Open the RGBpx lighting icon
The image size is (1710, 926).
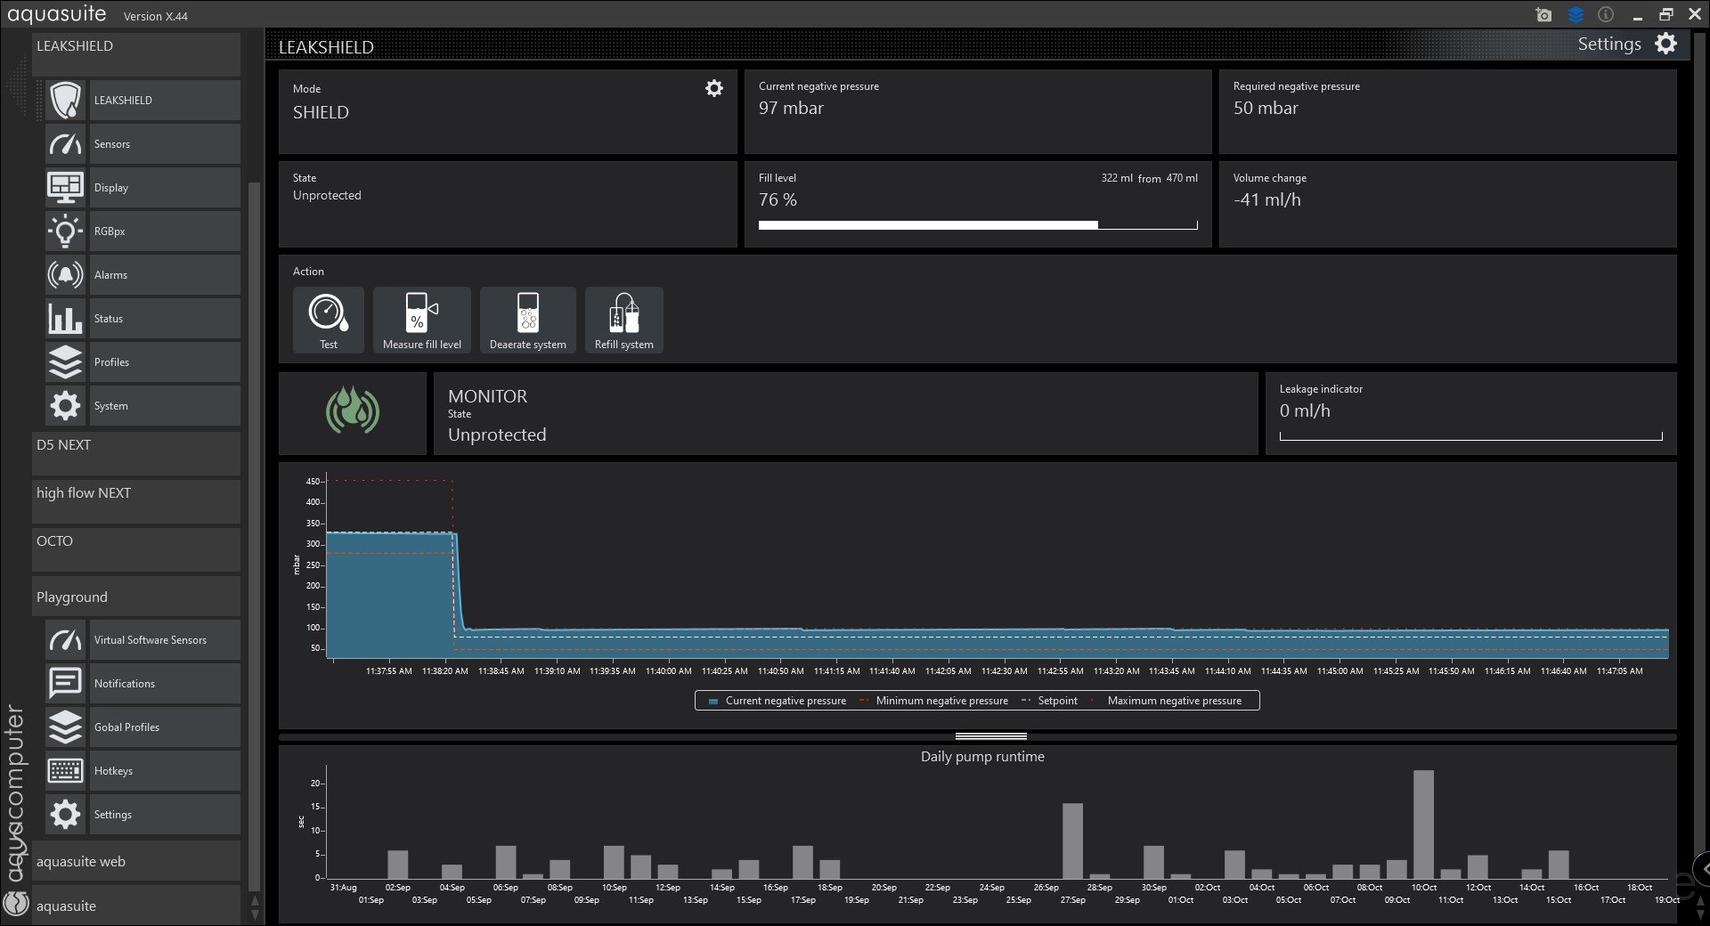[x=66, y=231]
